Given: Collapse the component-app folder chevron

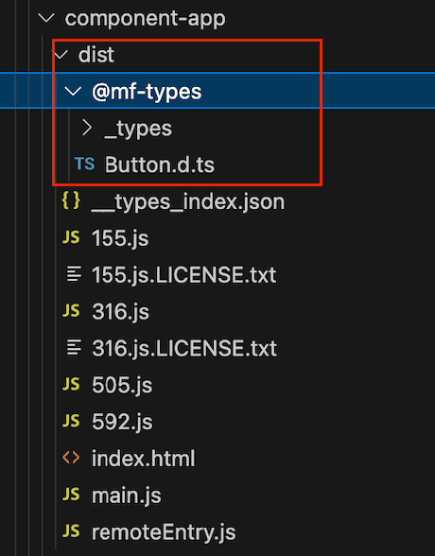Looking at the screenshot, I should pyautogui.click(x=46, y=18).
